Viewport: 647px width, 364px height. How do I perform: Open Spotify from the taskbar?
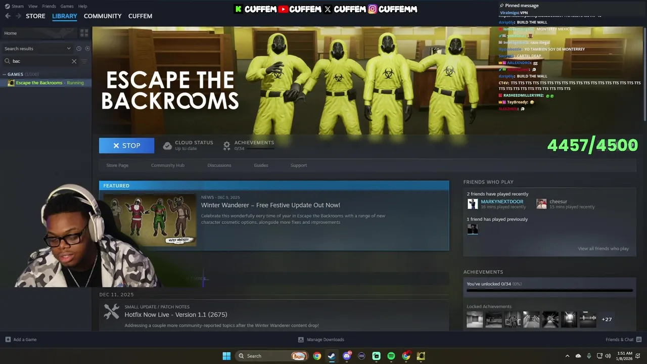(391, 356)
